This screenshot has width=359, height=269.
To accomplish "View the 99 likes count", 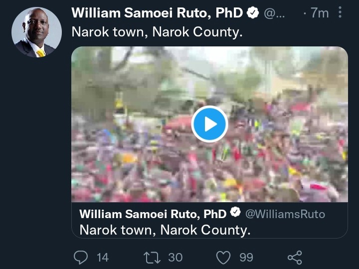I will click(246, 258).
